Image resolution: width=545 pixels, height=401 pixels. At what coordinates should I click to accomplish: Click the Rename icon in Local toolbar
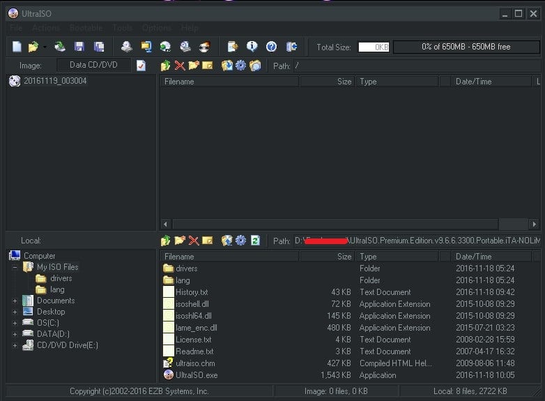point(208,241)
